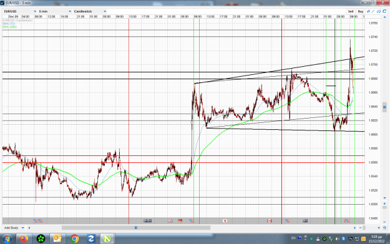Image resolution: width=390 pixels, height=244 pixels.
Task: Click the 1.0700 price axis label
Action: point(373,64)
